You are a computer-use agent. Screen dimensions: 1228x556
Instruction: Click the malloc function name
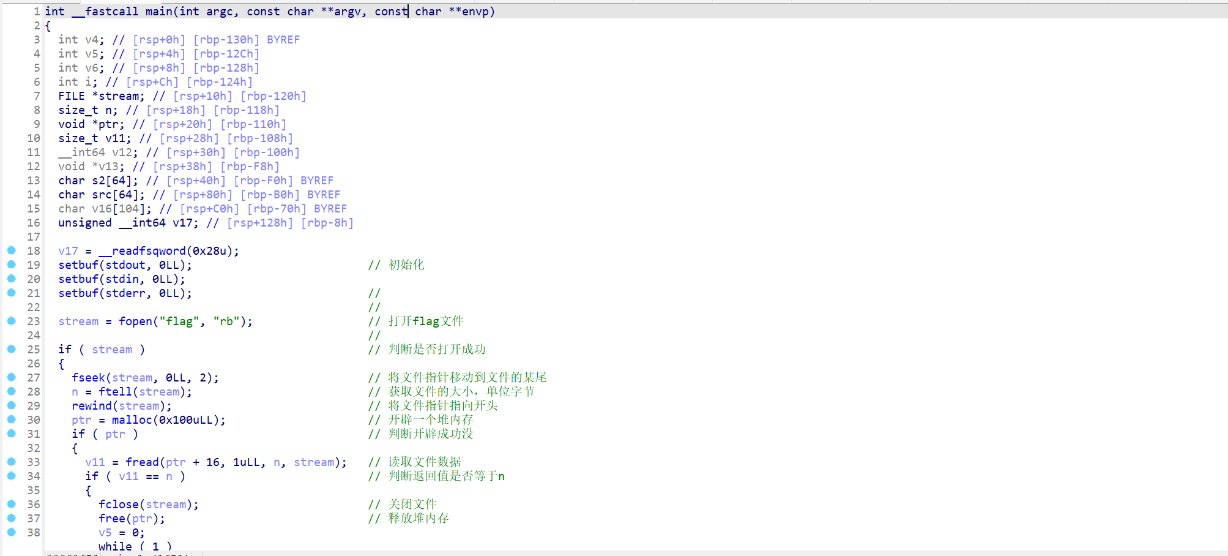click(132, 420)
